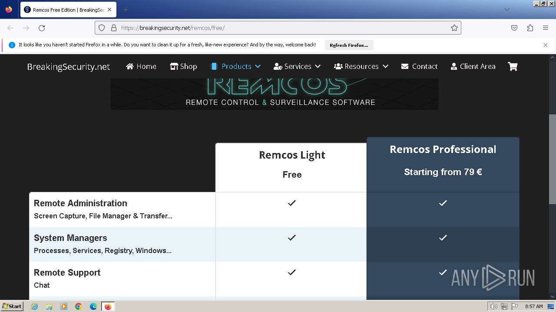Expand the Resources dropdown menu
The image size is (556, 312).
[x=361, y=66]
